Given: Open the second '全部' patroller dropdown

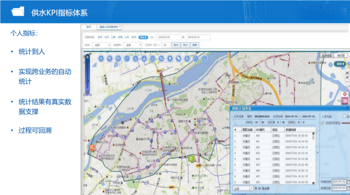Looking at the screenshot, I should tap(133, 45).
